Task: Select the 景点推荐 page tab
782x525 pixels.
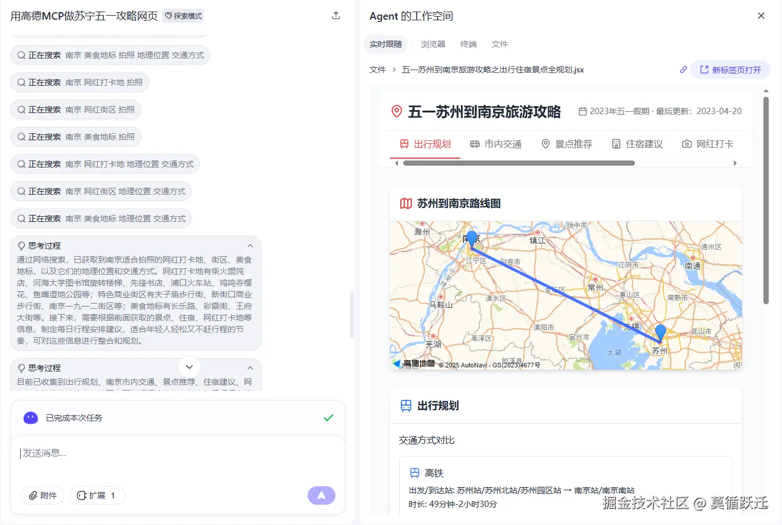Action: 567,144
